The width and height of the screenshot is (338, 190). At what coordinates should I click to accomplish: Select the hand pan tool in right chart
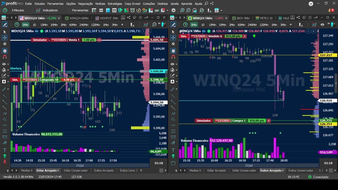pyautogui.click(x=173, y=51)
